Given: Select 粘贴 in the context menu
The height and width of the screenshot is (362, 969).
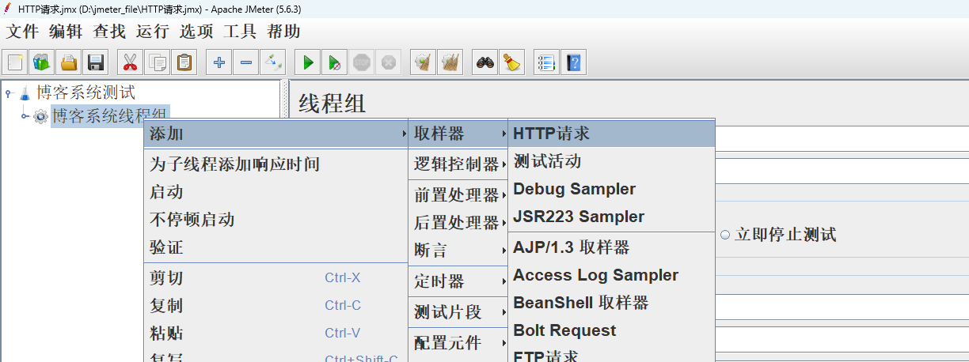Looking at the screenshot, I should click(275, 334).
